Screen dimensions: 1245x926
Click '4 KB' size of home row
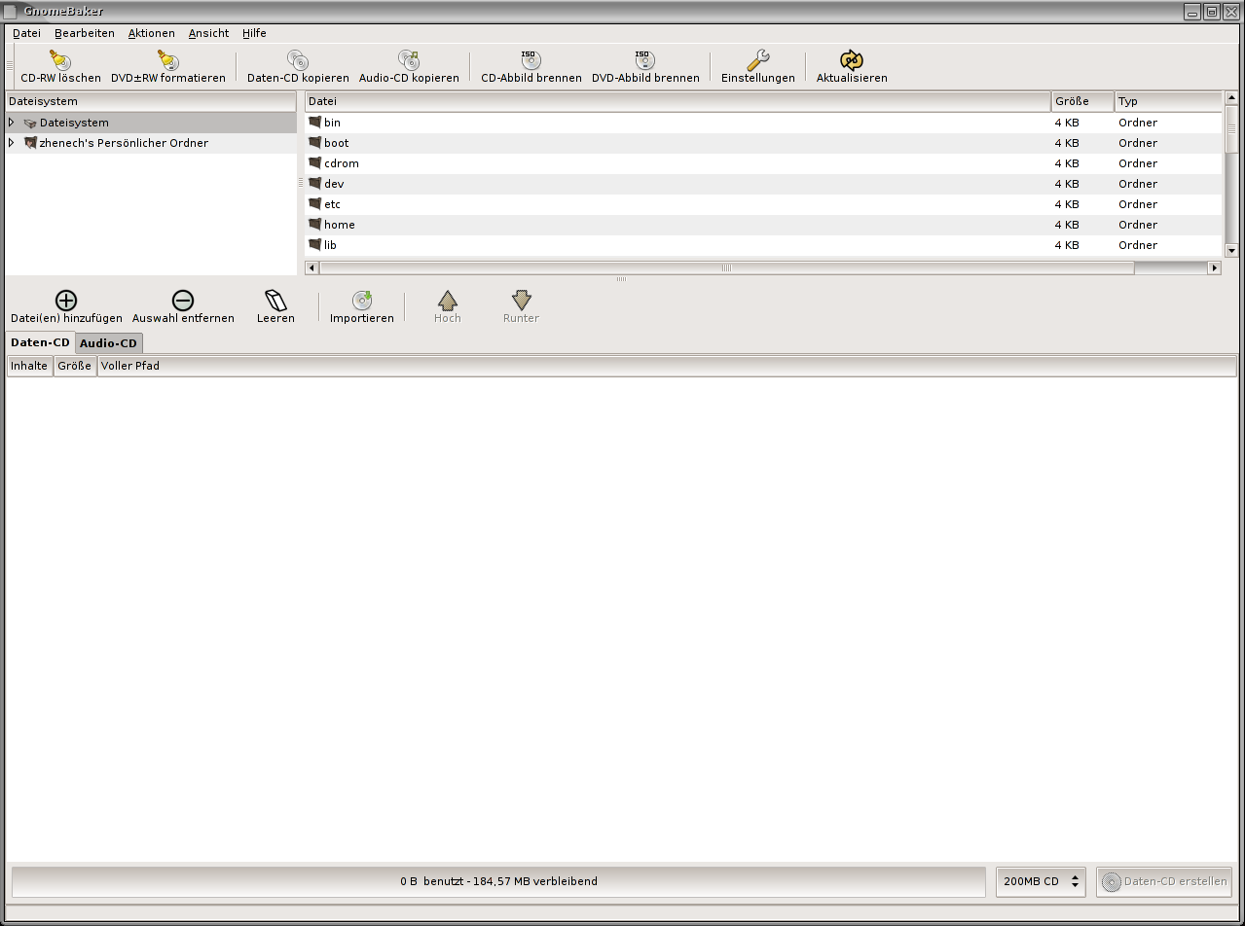(1067, 225)
